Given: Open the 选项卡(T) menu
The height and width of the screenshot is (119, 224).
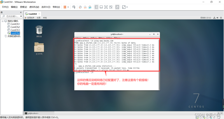Looking at the screenshot, I should 46,7.
